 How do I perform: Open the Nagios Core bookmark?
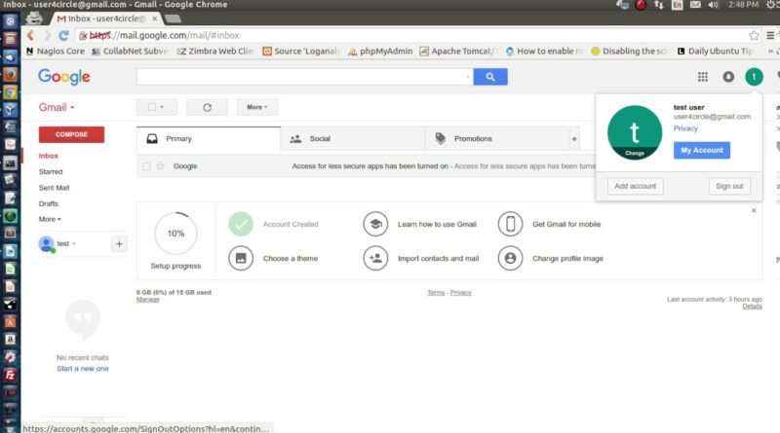56,52
